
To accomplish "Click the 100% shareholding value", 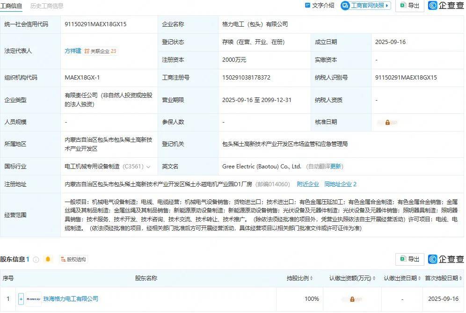I will pyautogui.click(x=312, y=299).
